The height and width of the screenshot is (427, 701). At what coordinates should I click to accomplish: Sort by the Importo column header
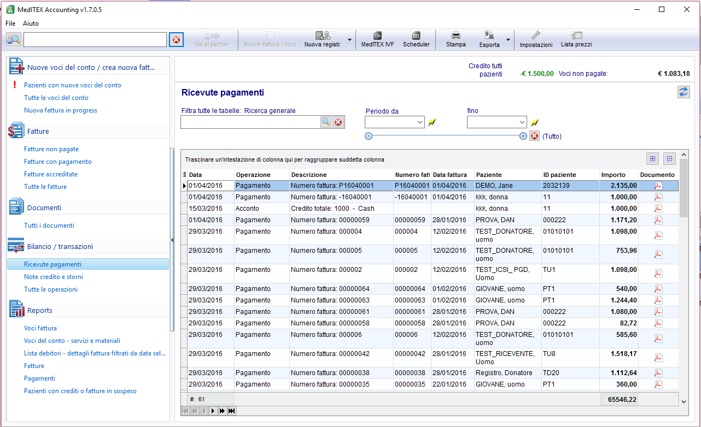(x=619, y=175)
